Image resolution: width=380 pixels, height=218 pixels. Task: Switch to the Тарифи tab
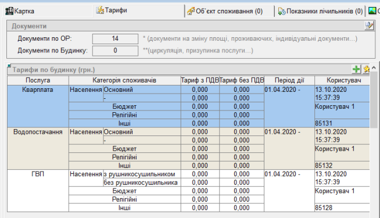coord(139,10)
